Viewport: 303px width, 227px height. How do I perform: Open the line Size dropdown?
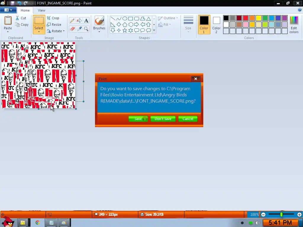[x=188, y=24]
